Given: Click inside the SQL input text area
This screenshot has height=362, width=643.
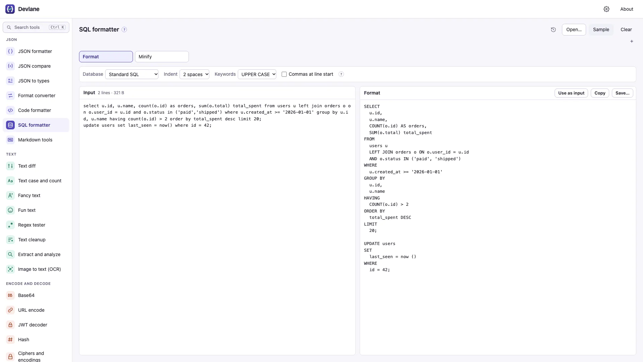Looking at the screenshot, I should pos(217,227).
